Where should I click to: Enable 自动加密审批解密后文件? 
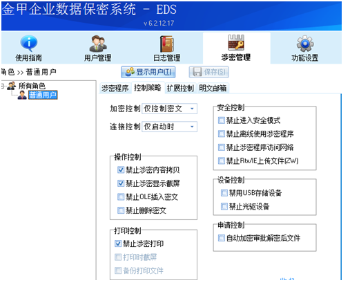[222, 238]
